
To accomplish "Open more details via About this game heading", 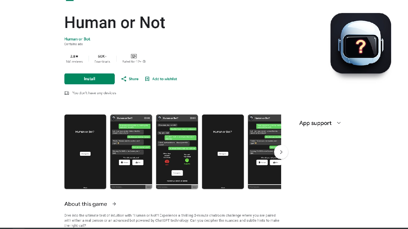I will coord(85,204).
